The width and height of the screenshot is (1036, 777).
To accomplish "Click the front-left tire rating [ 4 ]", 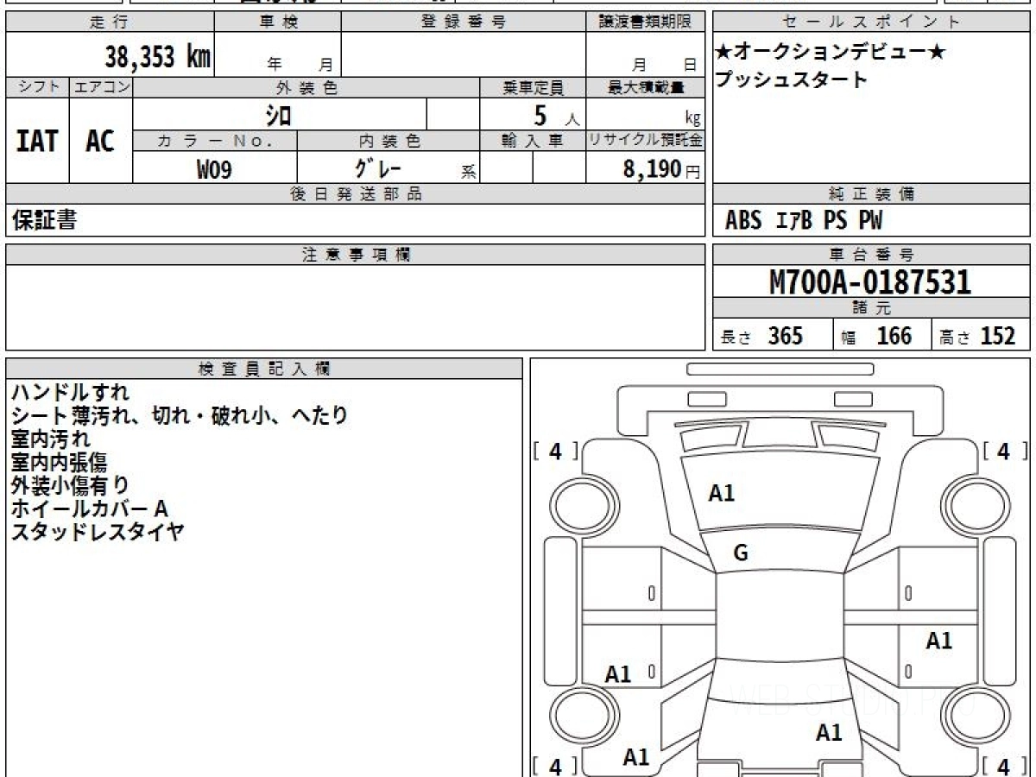I will point(555,451).
